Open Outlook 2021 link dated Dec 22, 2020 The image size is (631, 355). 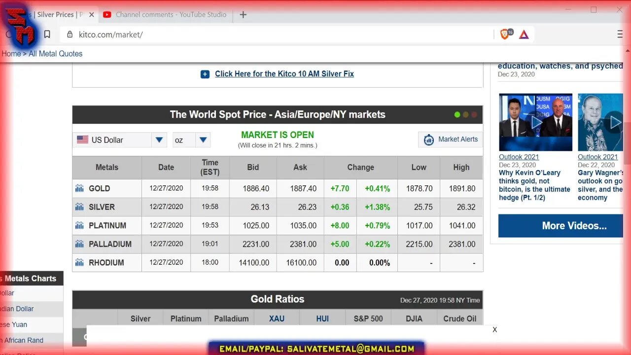(x=597, y=157)
